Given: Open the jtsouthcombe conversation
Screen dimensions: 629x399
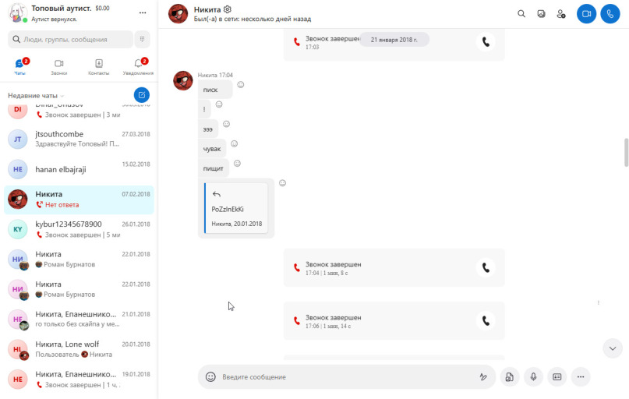Looking at the screenshot, I should coord(78,139).
